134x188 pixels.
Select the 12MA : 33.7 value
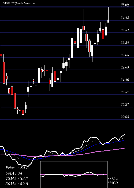[x=17, y=179]
